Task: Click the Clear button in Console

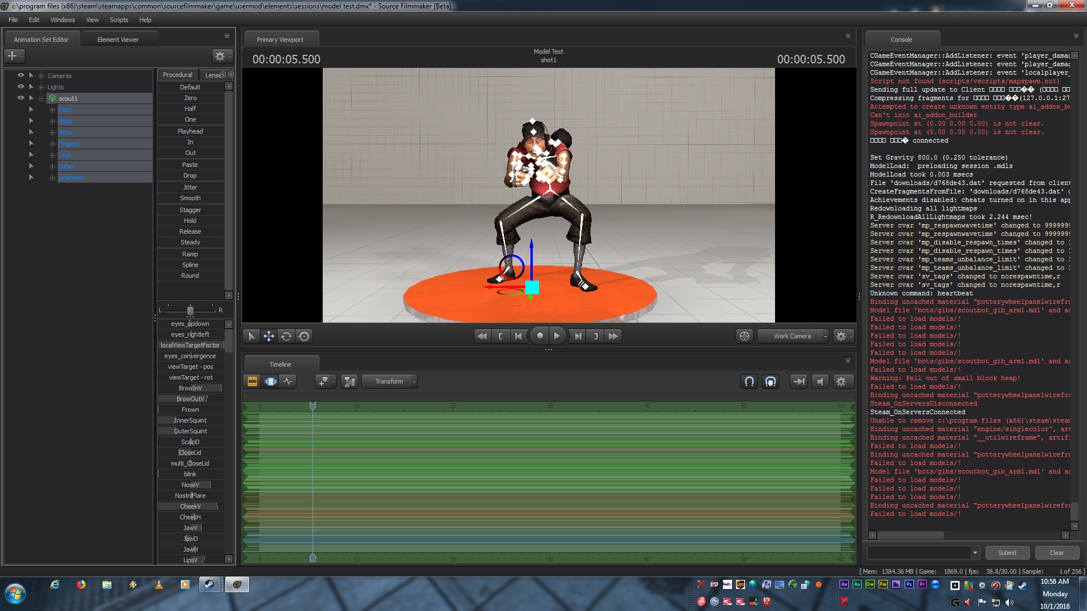Action: tap(1056, 553)
